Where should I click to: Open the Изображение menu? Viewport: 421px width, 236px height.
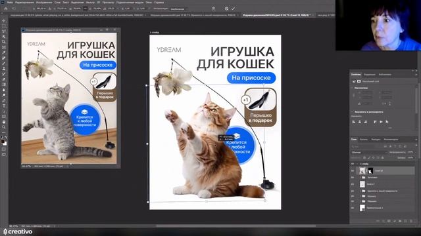(44, 2)
